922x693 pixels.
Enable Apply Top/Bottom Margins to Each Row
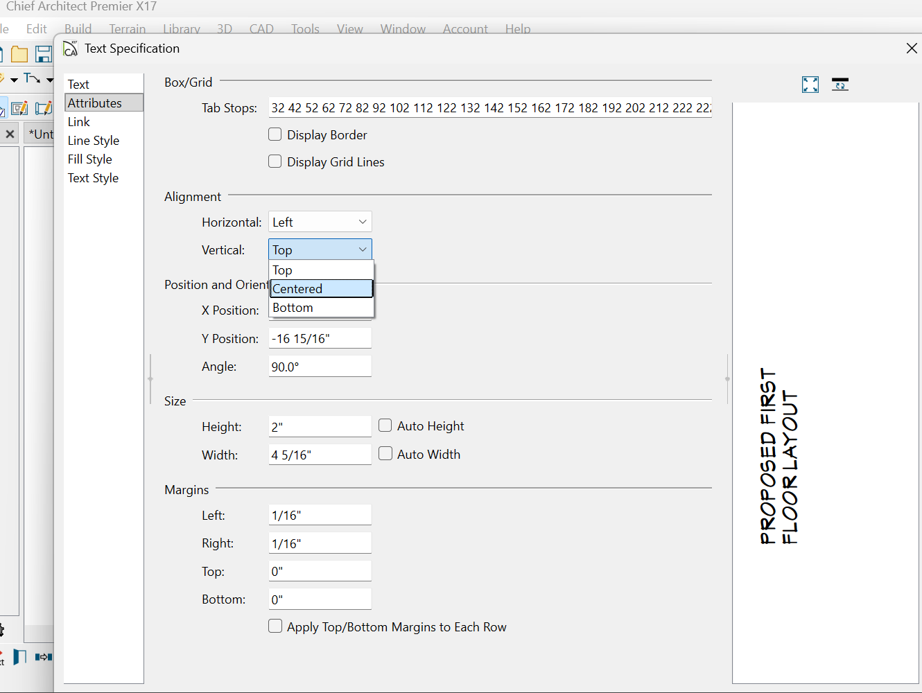275,626
